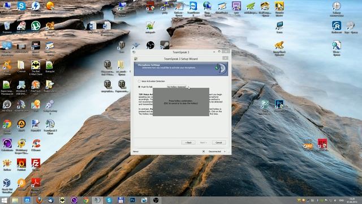Launch Firefox from the taskbar
Image resolution: width=362 pixels, height=204 pixels.
(39, 200)
